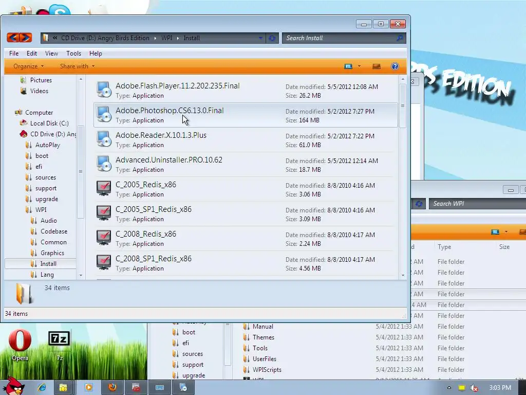526x395 pixels.
Task: Select Videos in navigation pane
Action: [x=39, y=91]
